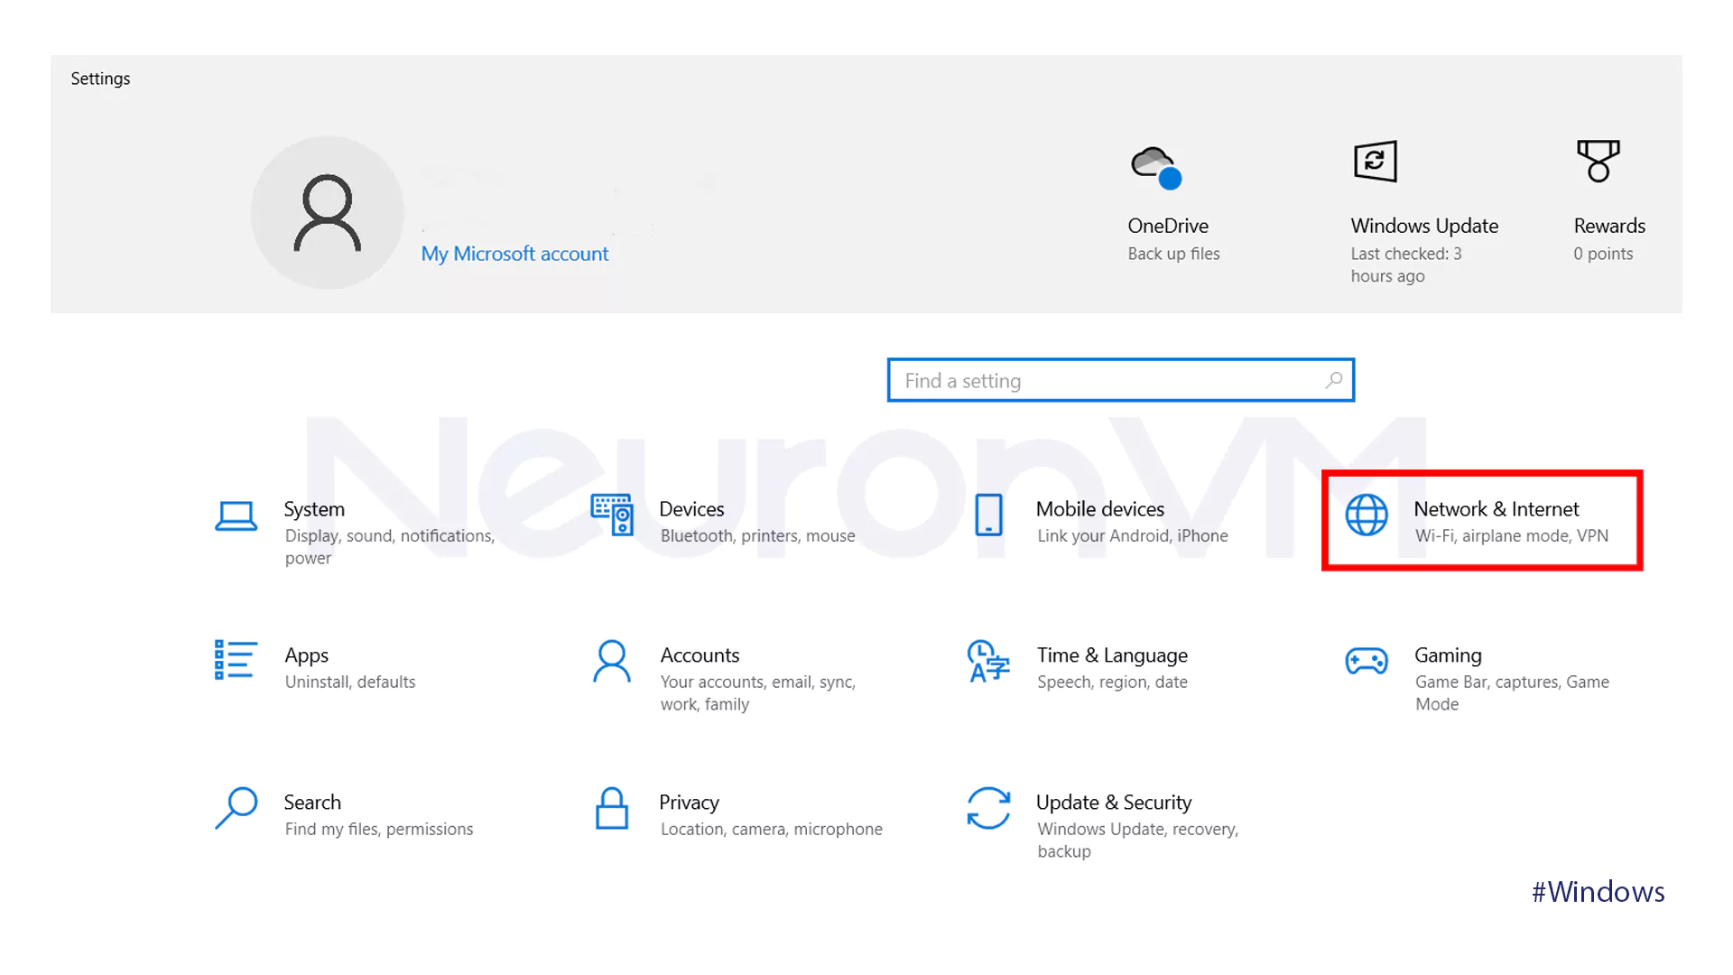Screen dimensions: 1733x975
Task: Click 'Wi-Fi, airplane mode, VPN' description
Action: (1512, 536)
